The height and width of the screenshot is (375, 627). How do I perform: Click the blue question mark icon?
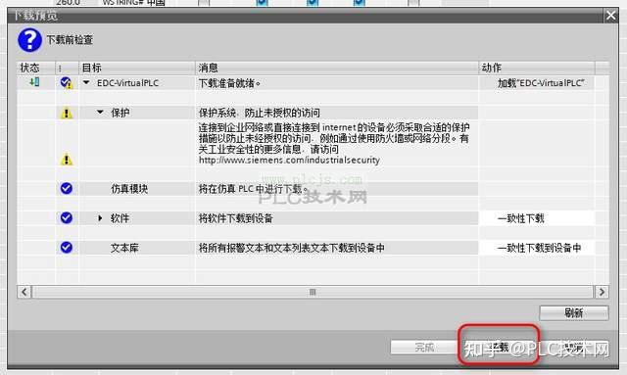(29, 40)
